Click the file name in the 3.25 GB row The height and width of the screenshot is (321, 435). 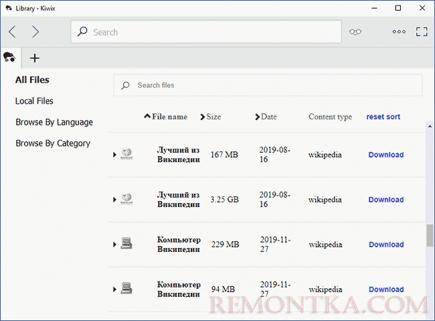coord(179,200)
